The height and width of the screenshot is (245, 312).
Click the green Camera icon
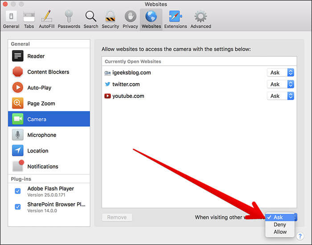point(17,119)
